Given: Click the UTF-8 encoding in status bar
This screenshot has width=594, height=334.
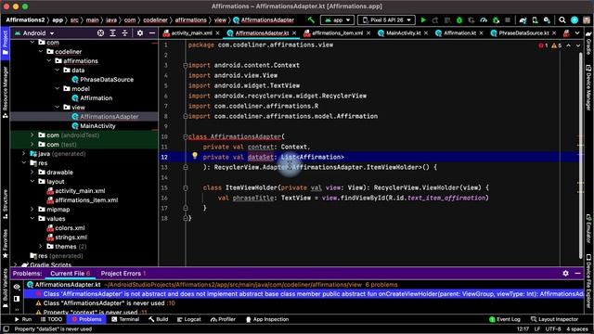Looking at the screenshot, I should click(553, 329).
